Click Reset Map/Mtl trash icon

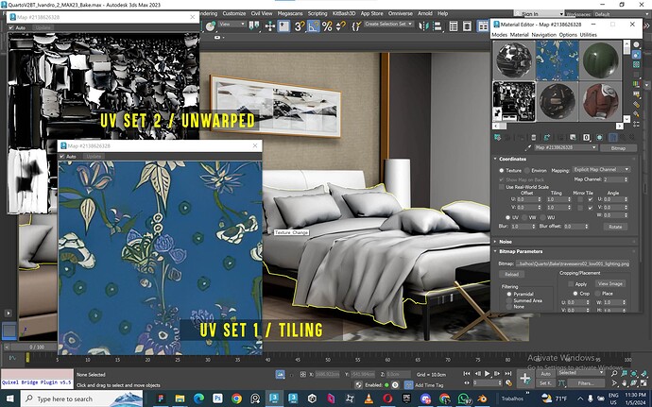click(x=534, y=137)
